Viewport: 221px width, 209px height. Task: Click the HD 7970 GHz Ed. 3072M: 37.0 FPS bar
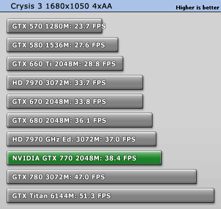82,139
